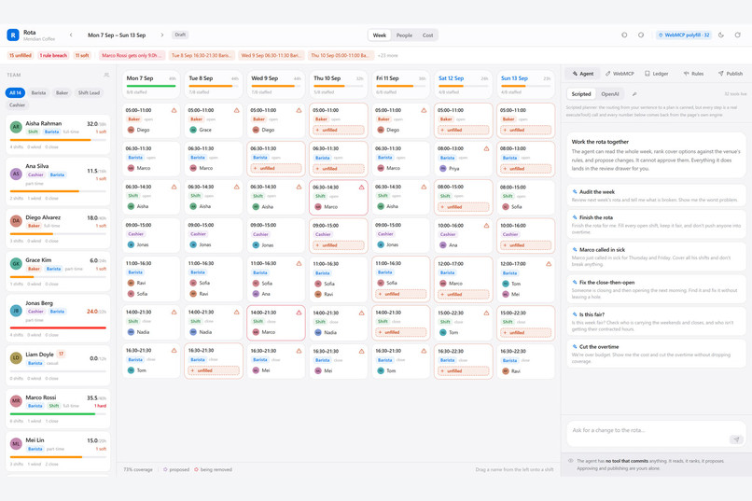Click the sparkle icon on Audit the week
Viewport: 752px width, 501px height.
[575, 192]
